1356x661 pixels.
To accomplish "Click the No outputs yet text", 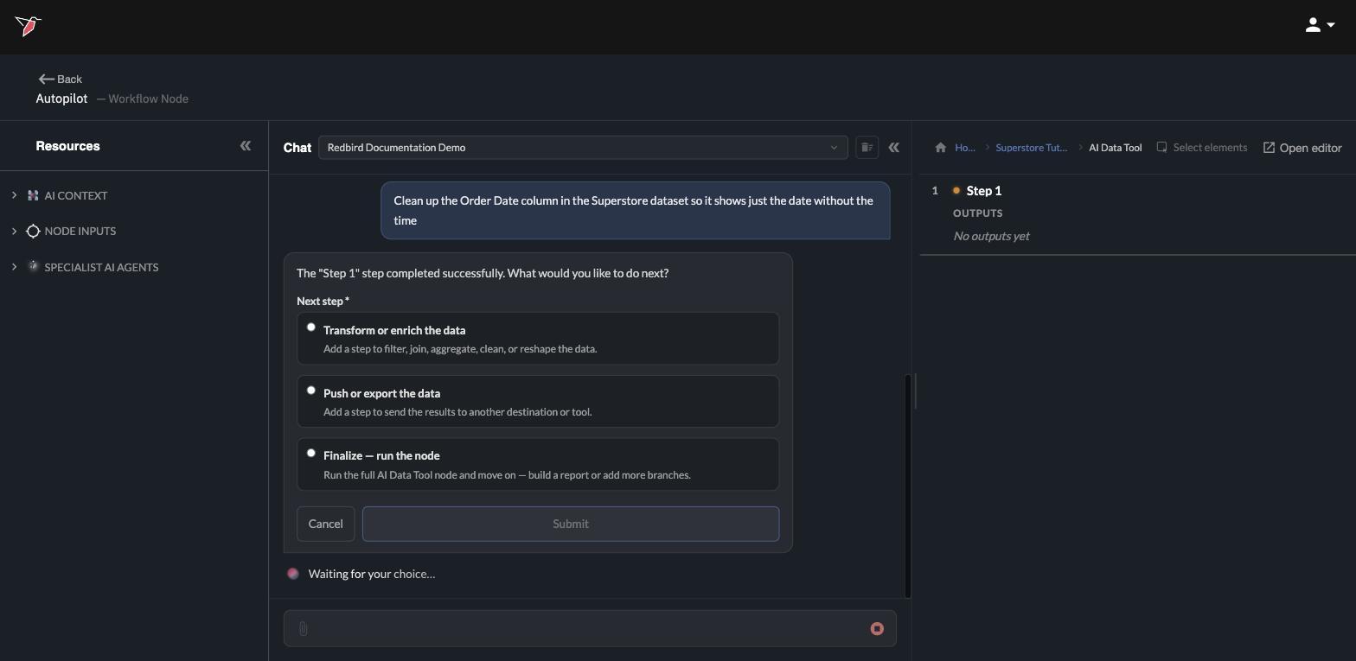I will click(991, 236).
